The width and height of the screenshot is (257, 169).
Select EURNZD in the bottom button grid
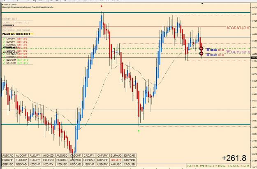[x=49, y=160]
